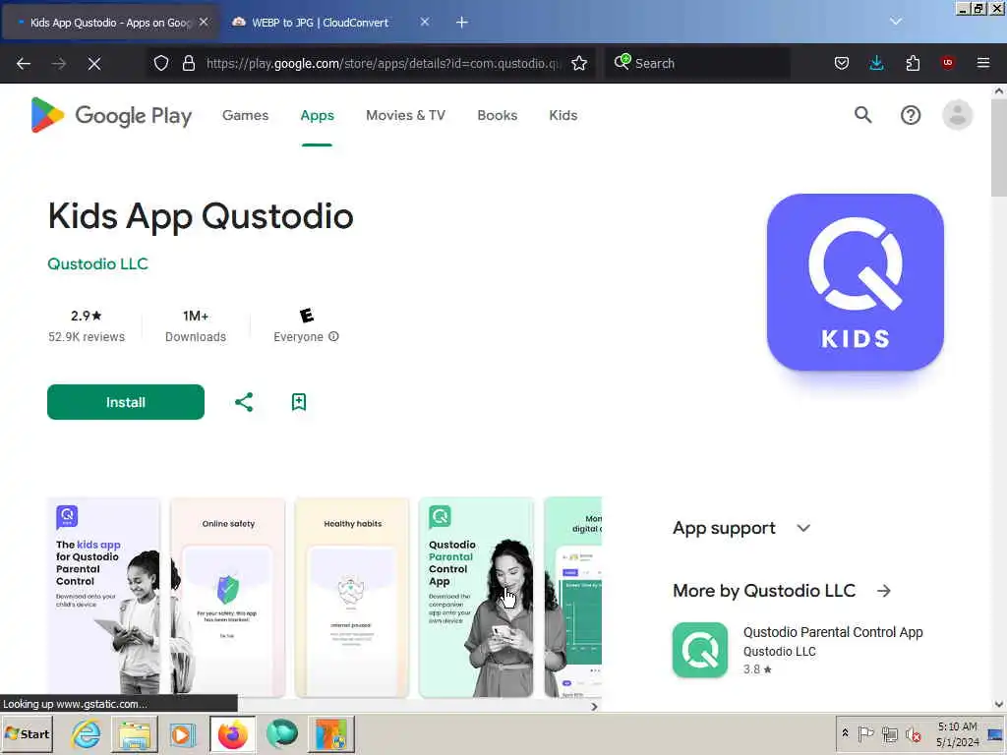Screen dimensions: 1007x755
Task: Open Qustodio Parental Control App link
Action: click(833, 632)
